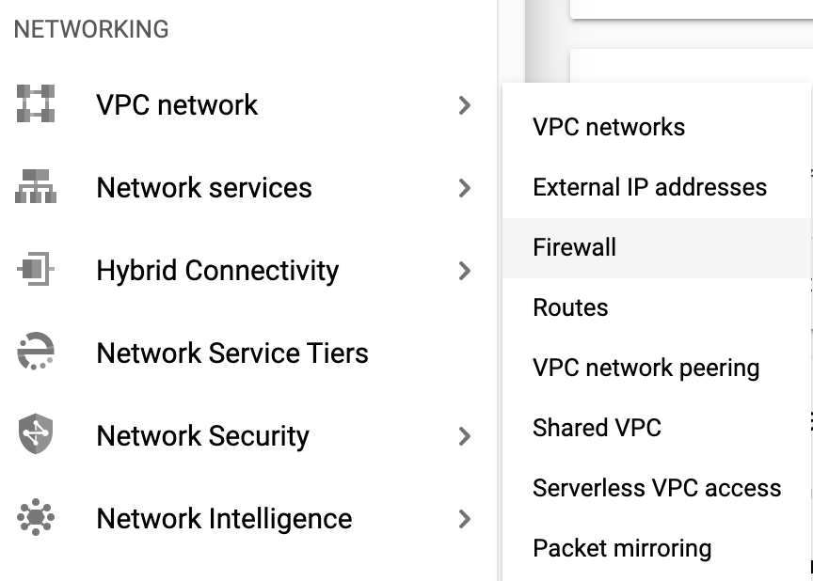813x581 pixels.
Task: Click the Hybrid Connectivity icon
Action: (35, 271)
